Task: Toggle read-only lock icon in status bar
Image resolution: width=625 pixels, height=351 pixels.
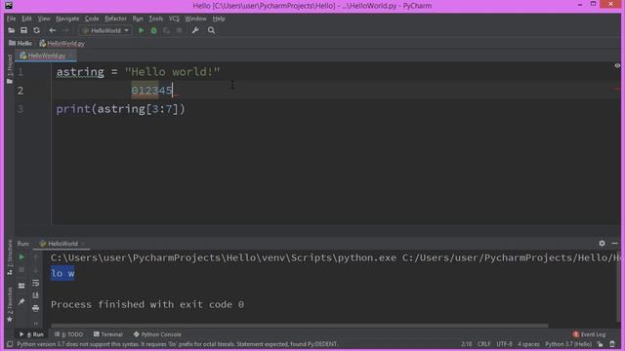Action: (x=600, y=344)
